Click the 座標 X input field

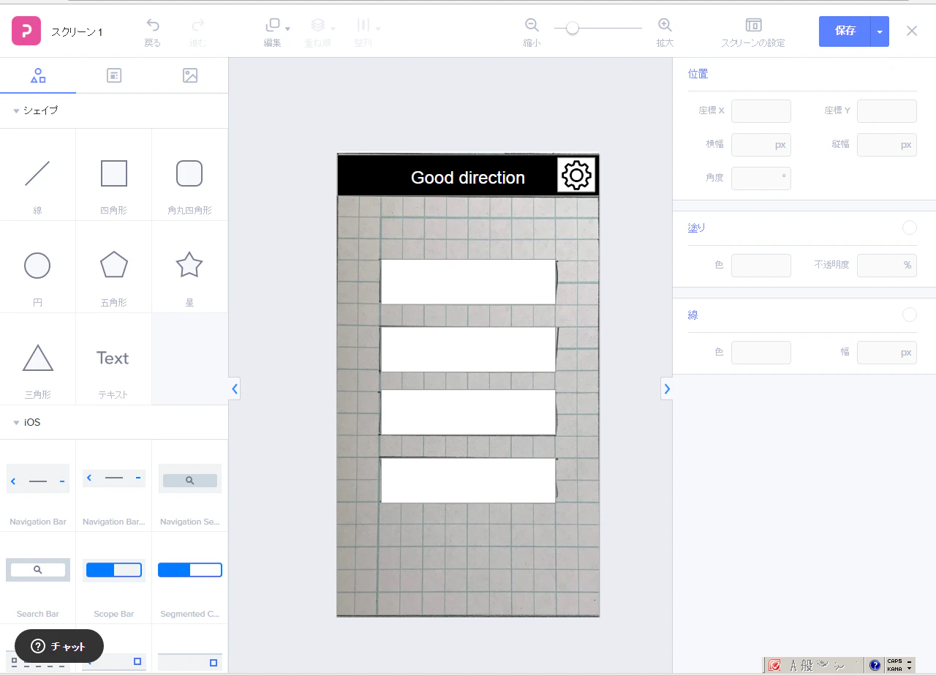pyautogui.click(x=761, y=111)
